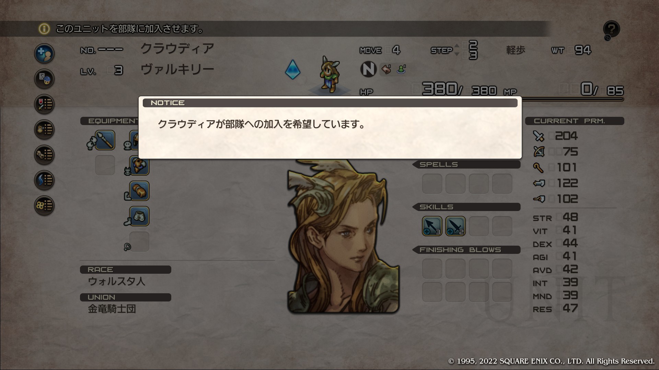Click the first skill icon with number 3
Screen dimensions: 659x370
(432, 226)
